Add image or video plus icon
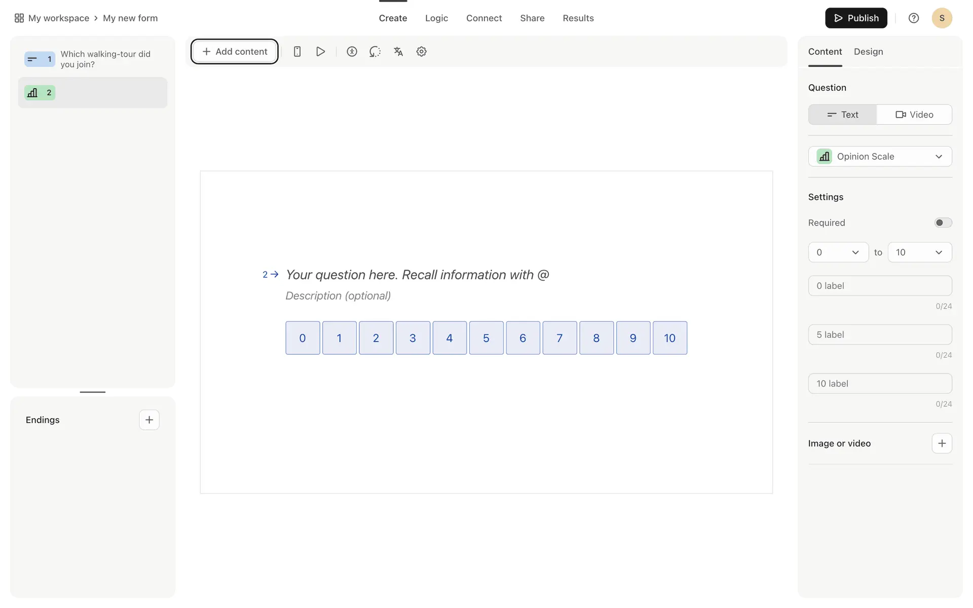The height and width of the screenshot is (608, 973). pos(942,443)
